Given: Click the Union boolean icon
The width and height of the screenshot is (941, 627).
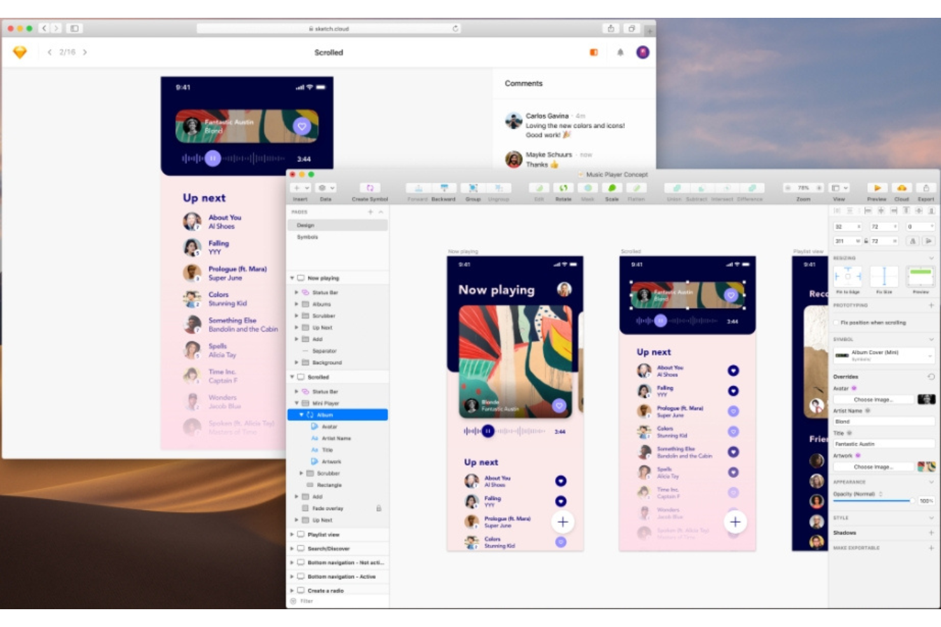Looking at the screenshot, I should [x=677, y=188].
